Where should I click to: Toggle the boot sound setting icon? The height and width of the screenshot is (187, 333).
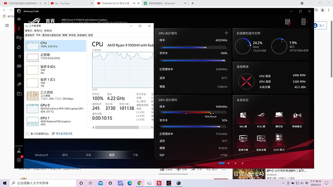(x=297, y=115)
